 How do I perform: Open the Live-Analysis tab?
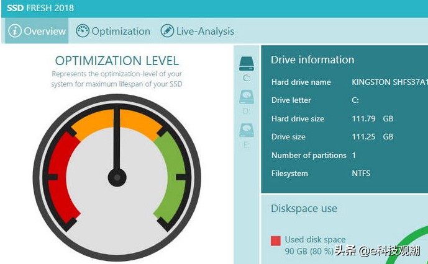[198, 31]
